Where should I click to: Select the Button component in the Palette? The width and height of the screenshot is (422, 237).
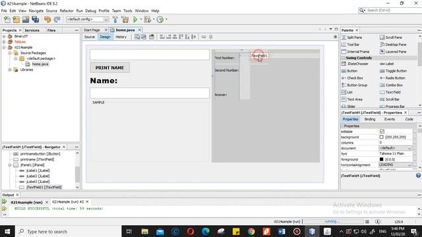coord(349,71)
